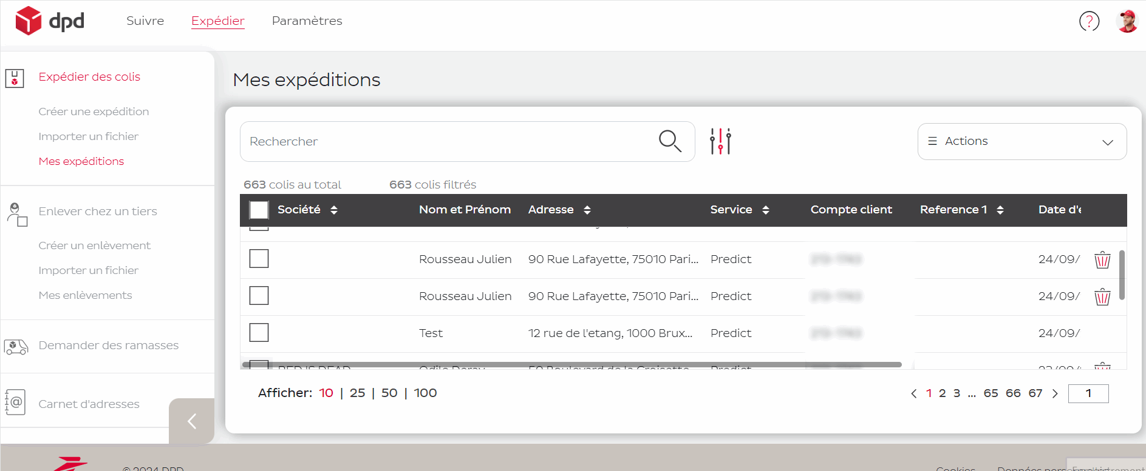The width and height of the screenshot is (1146, 471).
Task: Click Importer un fichier under Expédier des colis
Action: click(89, 136)
